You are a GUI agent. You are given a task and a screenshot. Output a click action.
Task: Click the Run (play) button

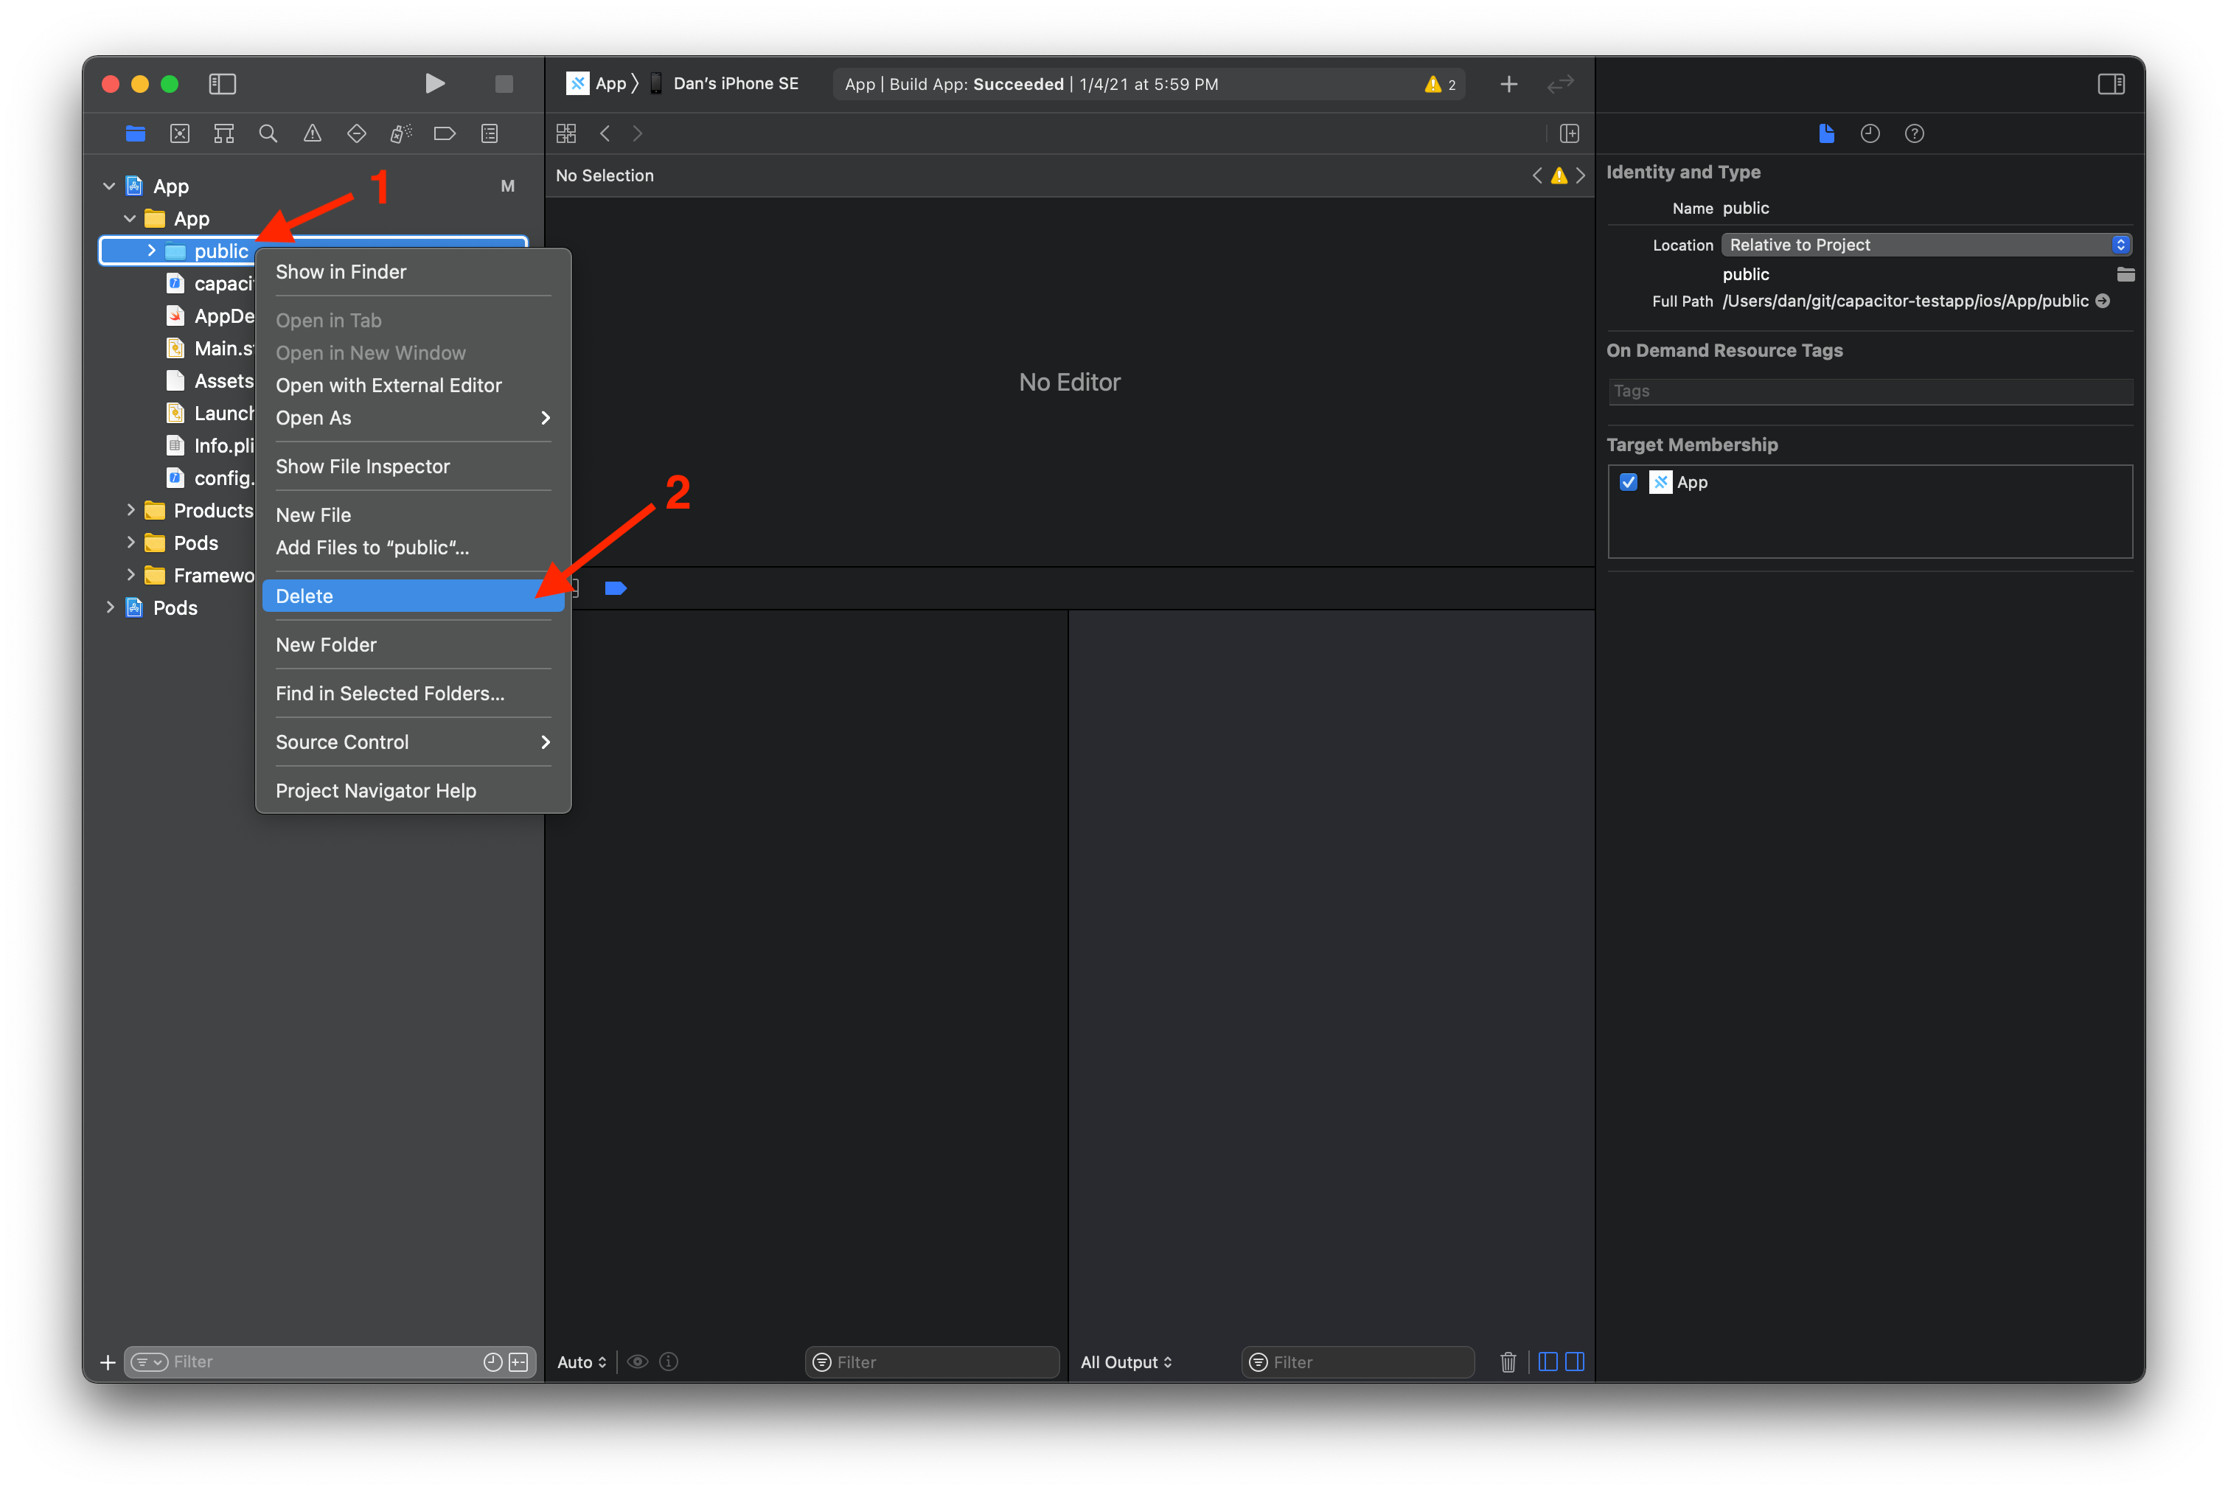click(x=434, y=84)
